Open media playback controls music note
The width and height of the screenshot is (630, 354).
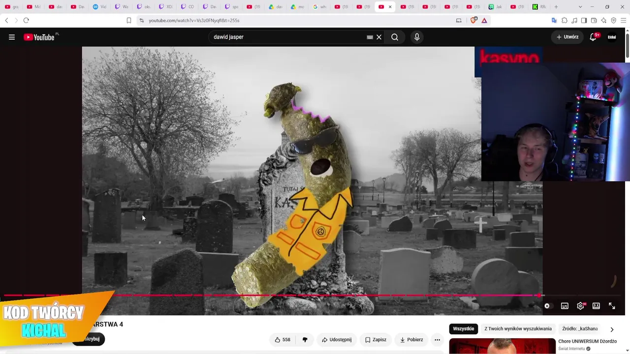(x=574, y=20)
